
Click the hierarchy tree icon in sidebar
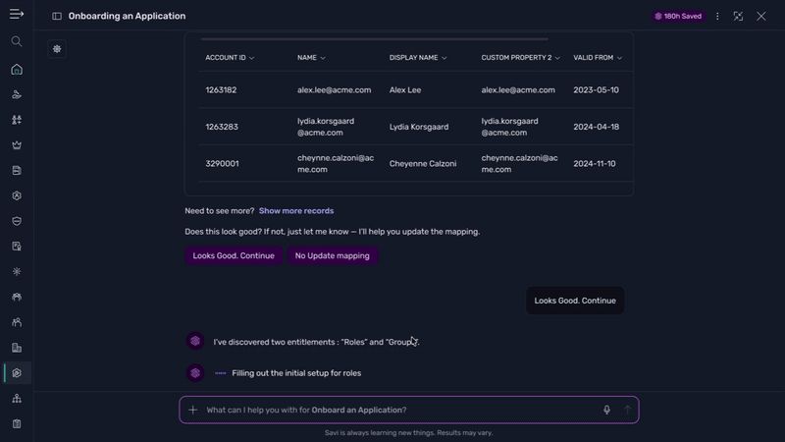pyautogui.click(x=17, y=399)
